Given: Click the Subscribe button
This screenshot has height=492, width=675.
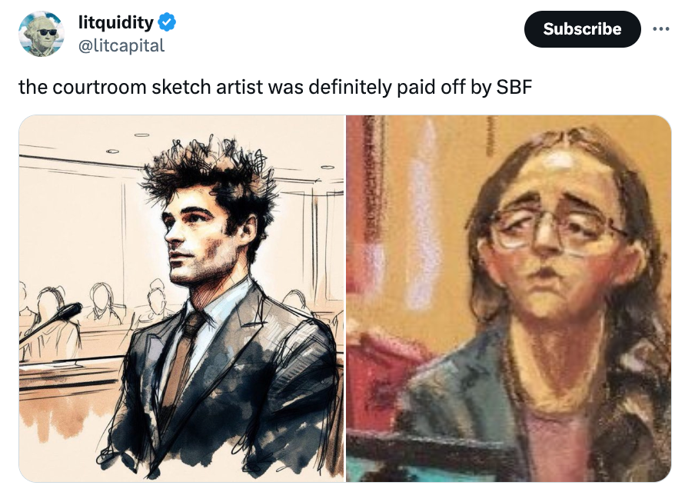Looking at the screenshot, I should [x=582, y=29].
